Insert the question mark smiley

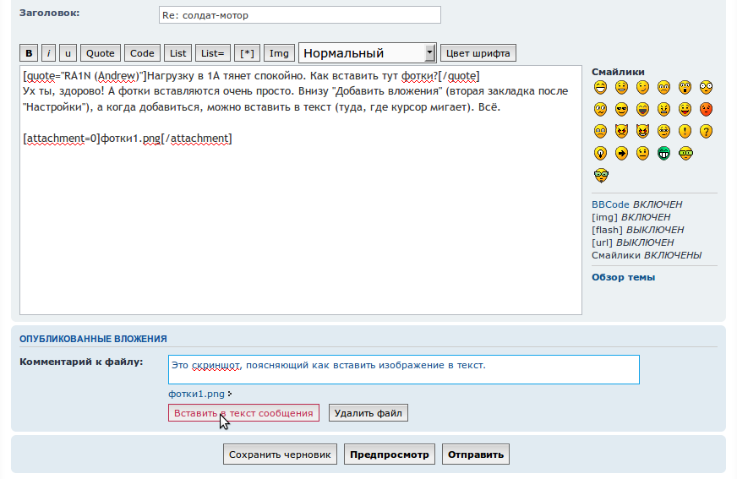pyautogui.click(x=706, y=131)
